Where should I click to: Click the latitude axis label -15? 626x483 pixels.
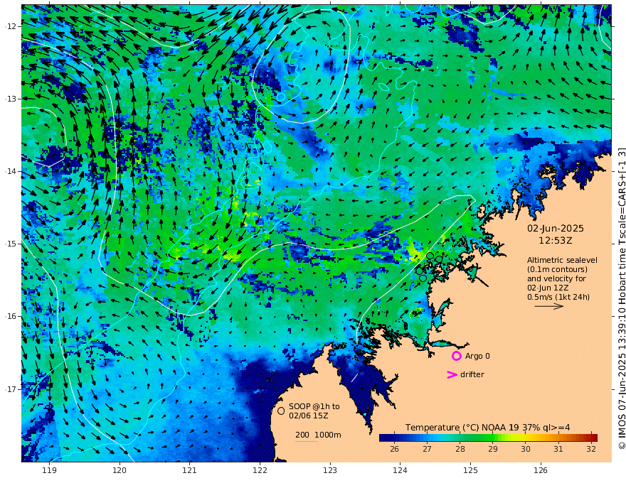tap(10, 244)
